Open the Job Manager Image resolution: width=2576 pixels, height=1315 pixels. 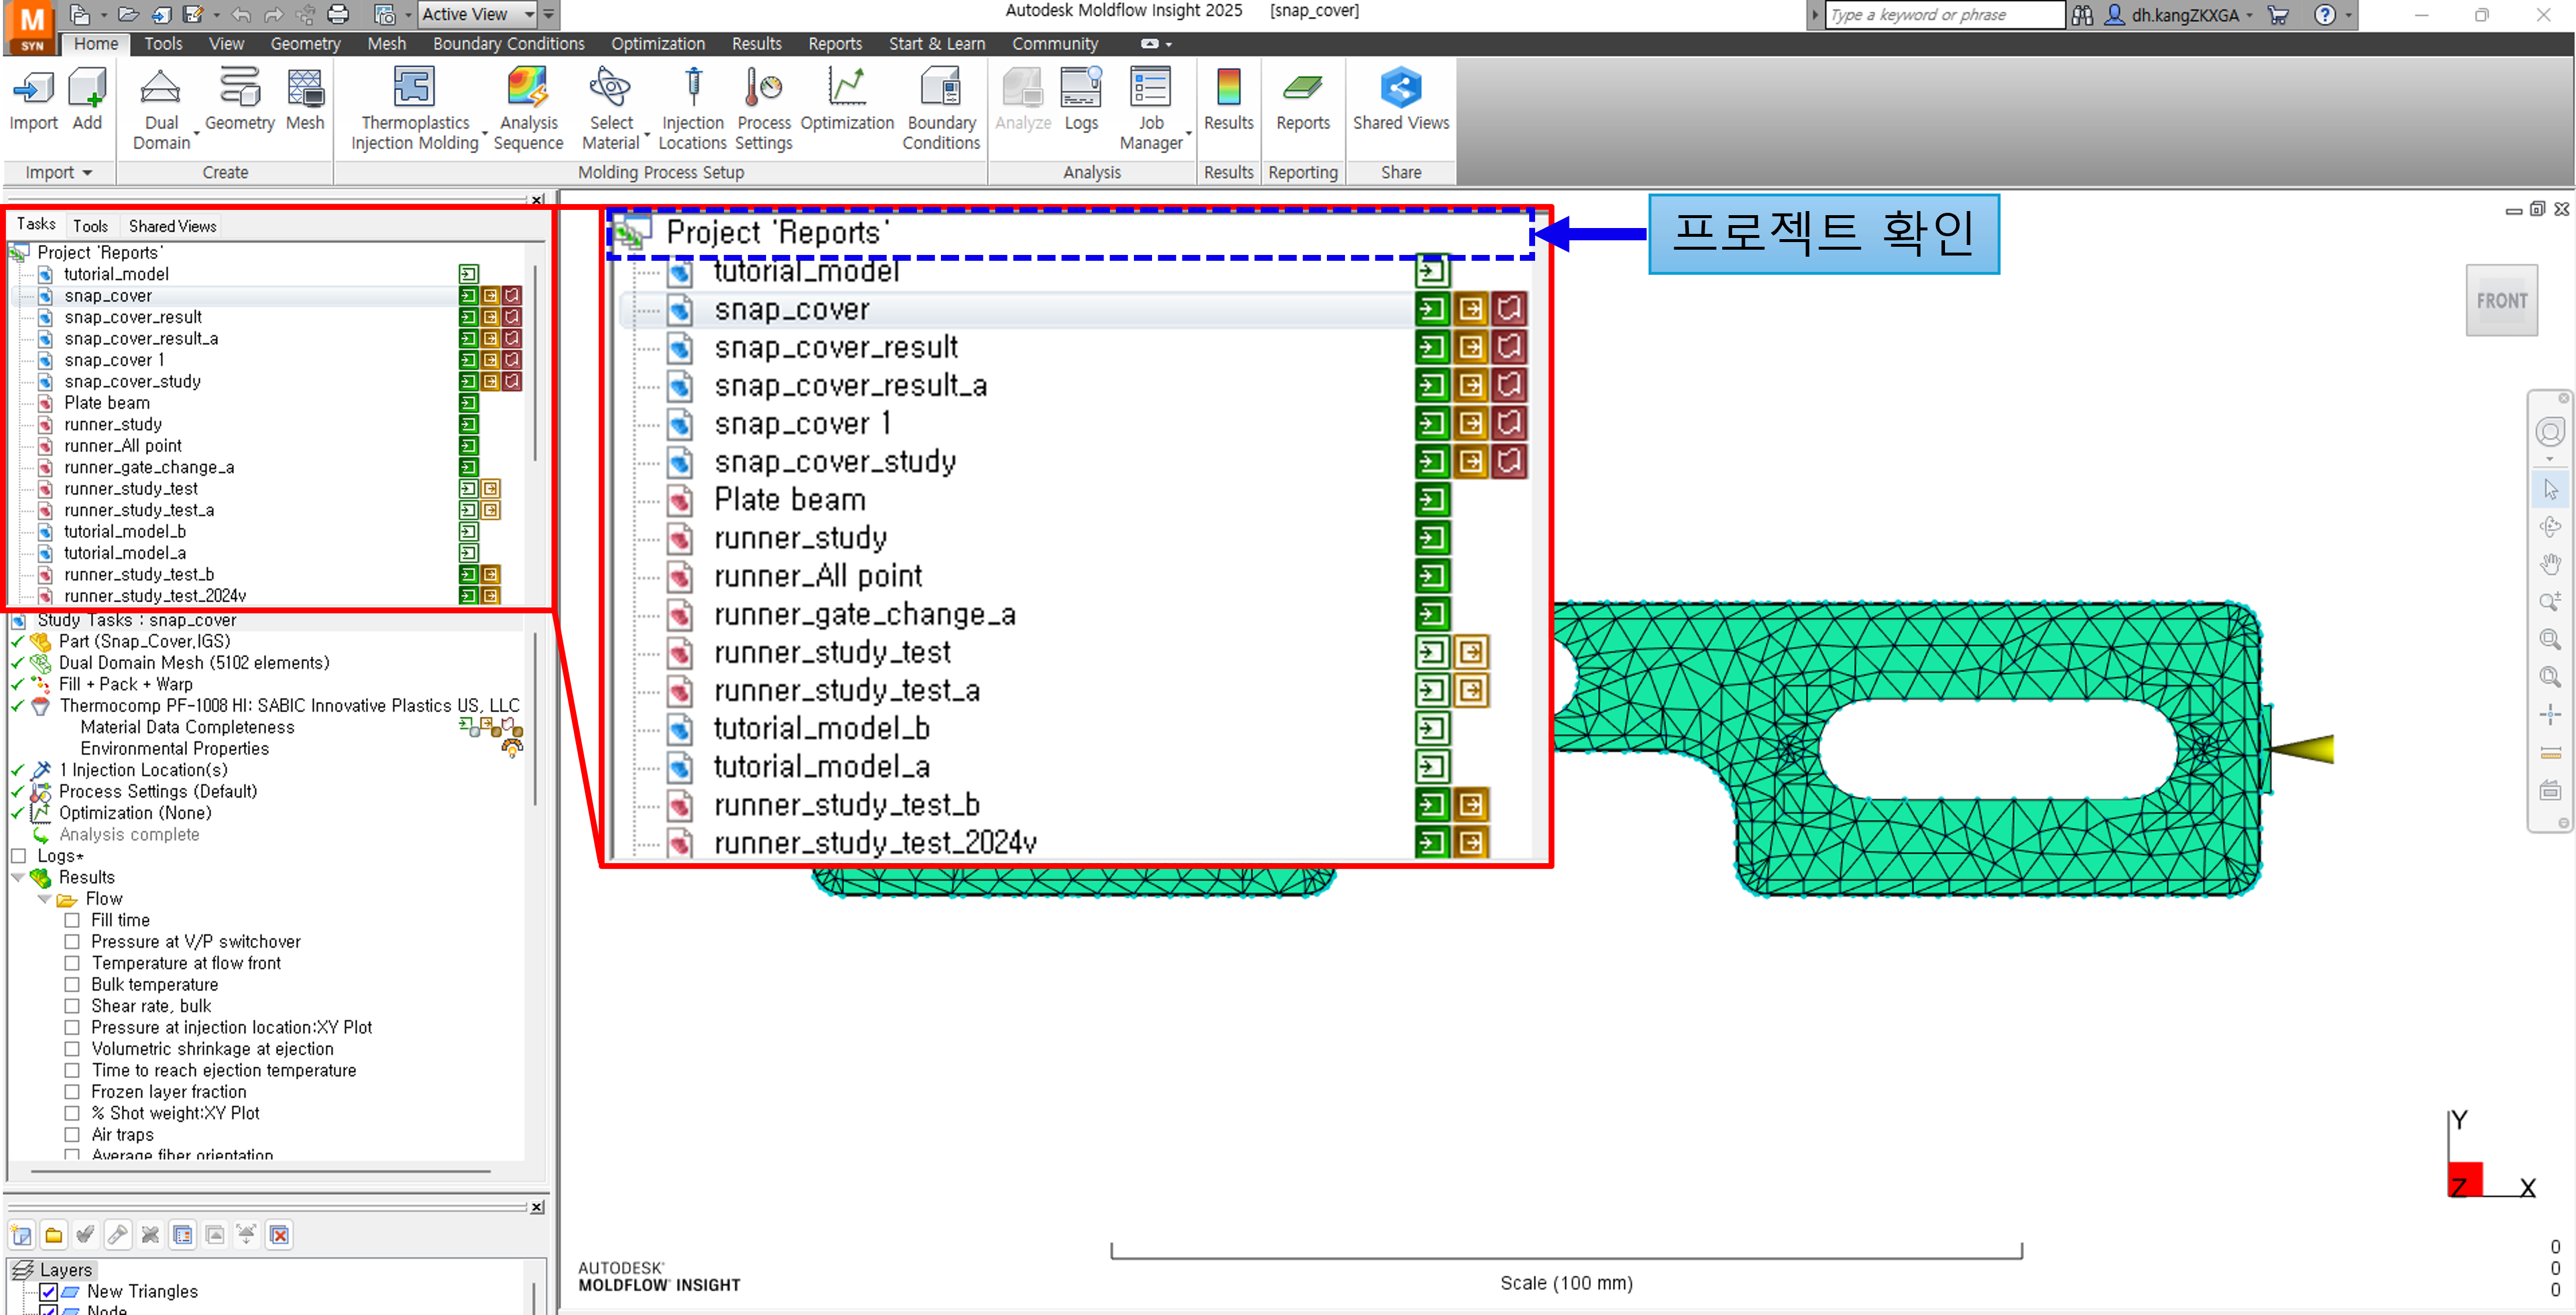tap(1151, 108)
